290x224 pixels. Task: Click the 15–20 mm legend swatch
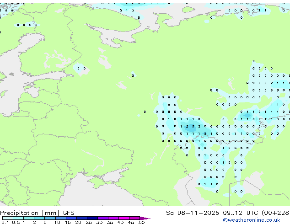[x=71, y=218]
